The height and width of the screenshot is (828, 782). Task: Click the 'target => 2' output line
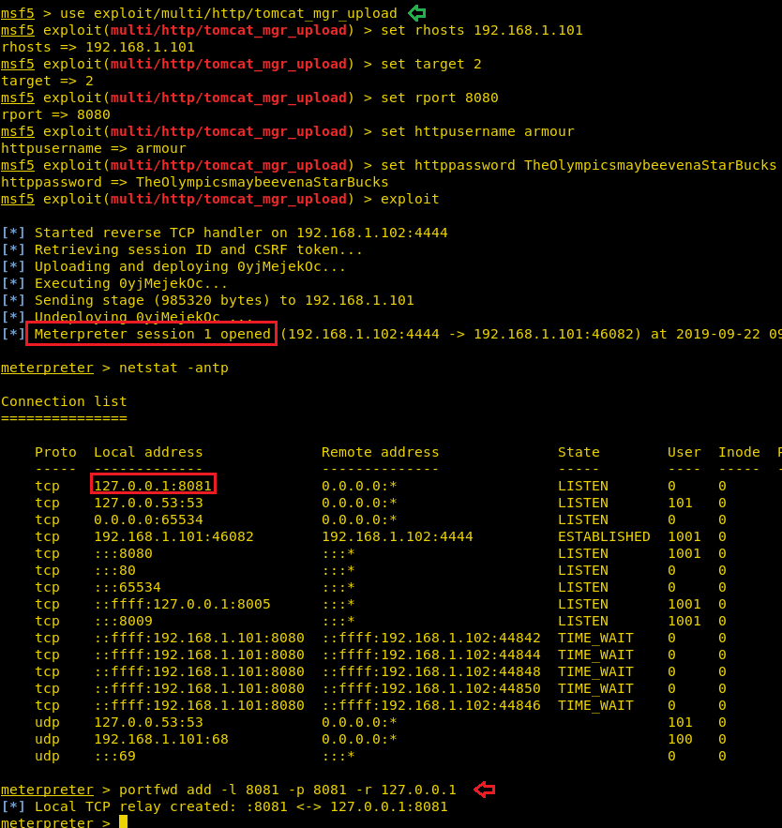(47, 82)
